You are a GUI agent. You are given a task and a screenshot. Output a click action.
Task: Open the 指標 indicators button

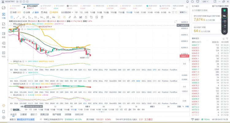coord(13,12)
